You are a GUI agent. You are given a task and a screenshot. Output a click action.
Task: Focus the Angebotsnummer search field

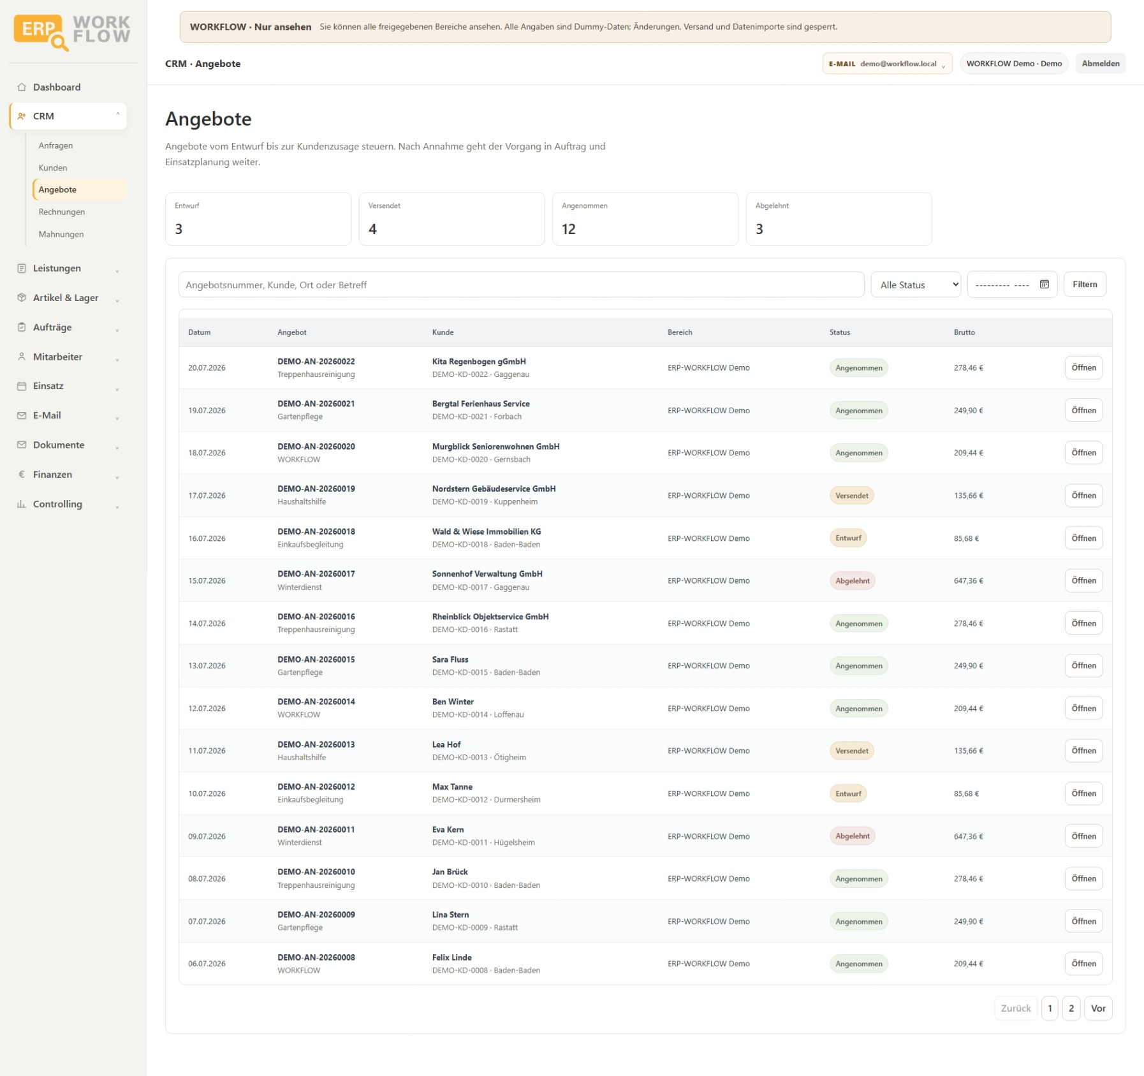(521, 284)
